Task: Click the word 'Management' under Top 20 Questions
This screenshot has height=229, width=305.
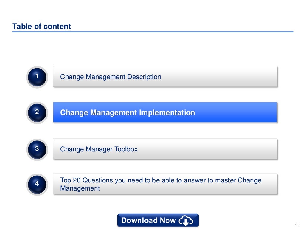Action: [80, 188]
